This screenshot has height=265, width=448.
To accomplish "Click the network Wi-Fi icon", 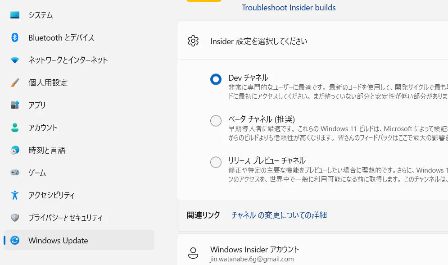I will pos(15,60).
